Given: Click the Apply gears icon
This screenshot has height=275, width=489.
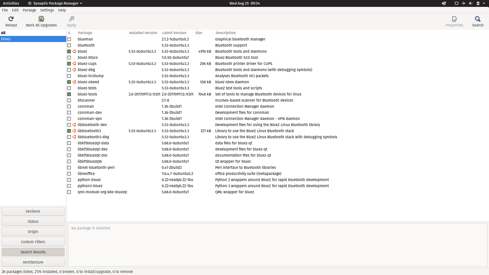Looking at the screenshot, I should [72, 19].
